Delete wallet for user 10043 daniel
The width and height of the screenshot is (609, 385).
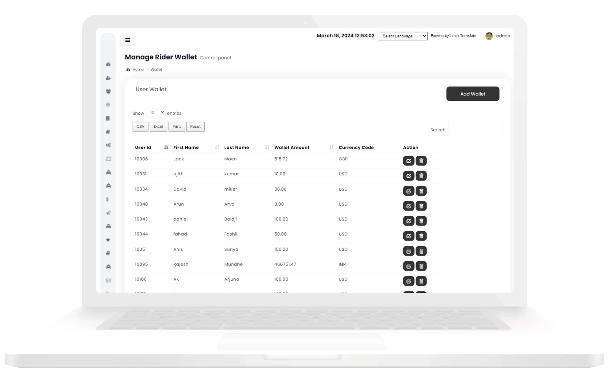[x=421, y=221]
